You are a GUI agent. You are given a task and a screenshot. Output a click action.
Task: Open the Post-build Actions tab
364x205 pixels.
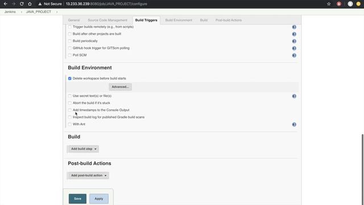tap(229, 20)
